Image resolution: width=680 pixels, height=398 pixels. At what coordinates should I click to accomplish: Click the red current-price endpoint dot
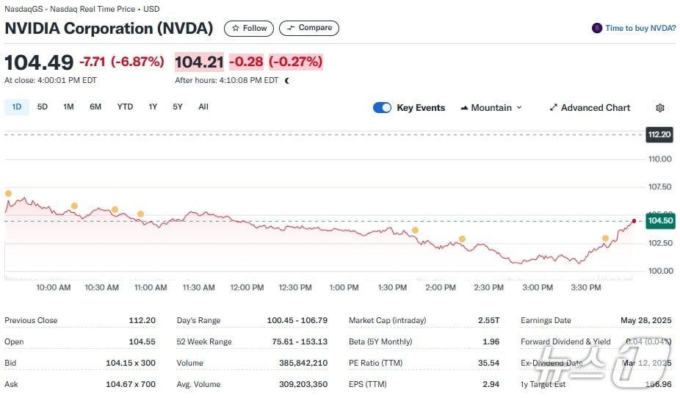point(634,220)
